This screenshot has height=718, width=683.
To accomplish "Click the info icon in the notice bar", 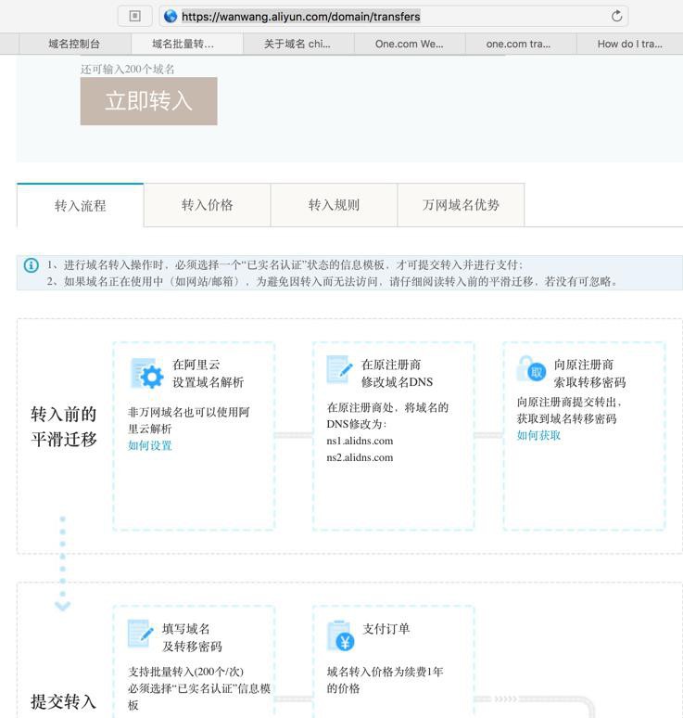I will (x=32, y=265).
